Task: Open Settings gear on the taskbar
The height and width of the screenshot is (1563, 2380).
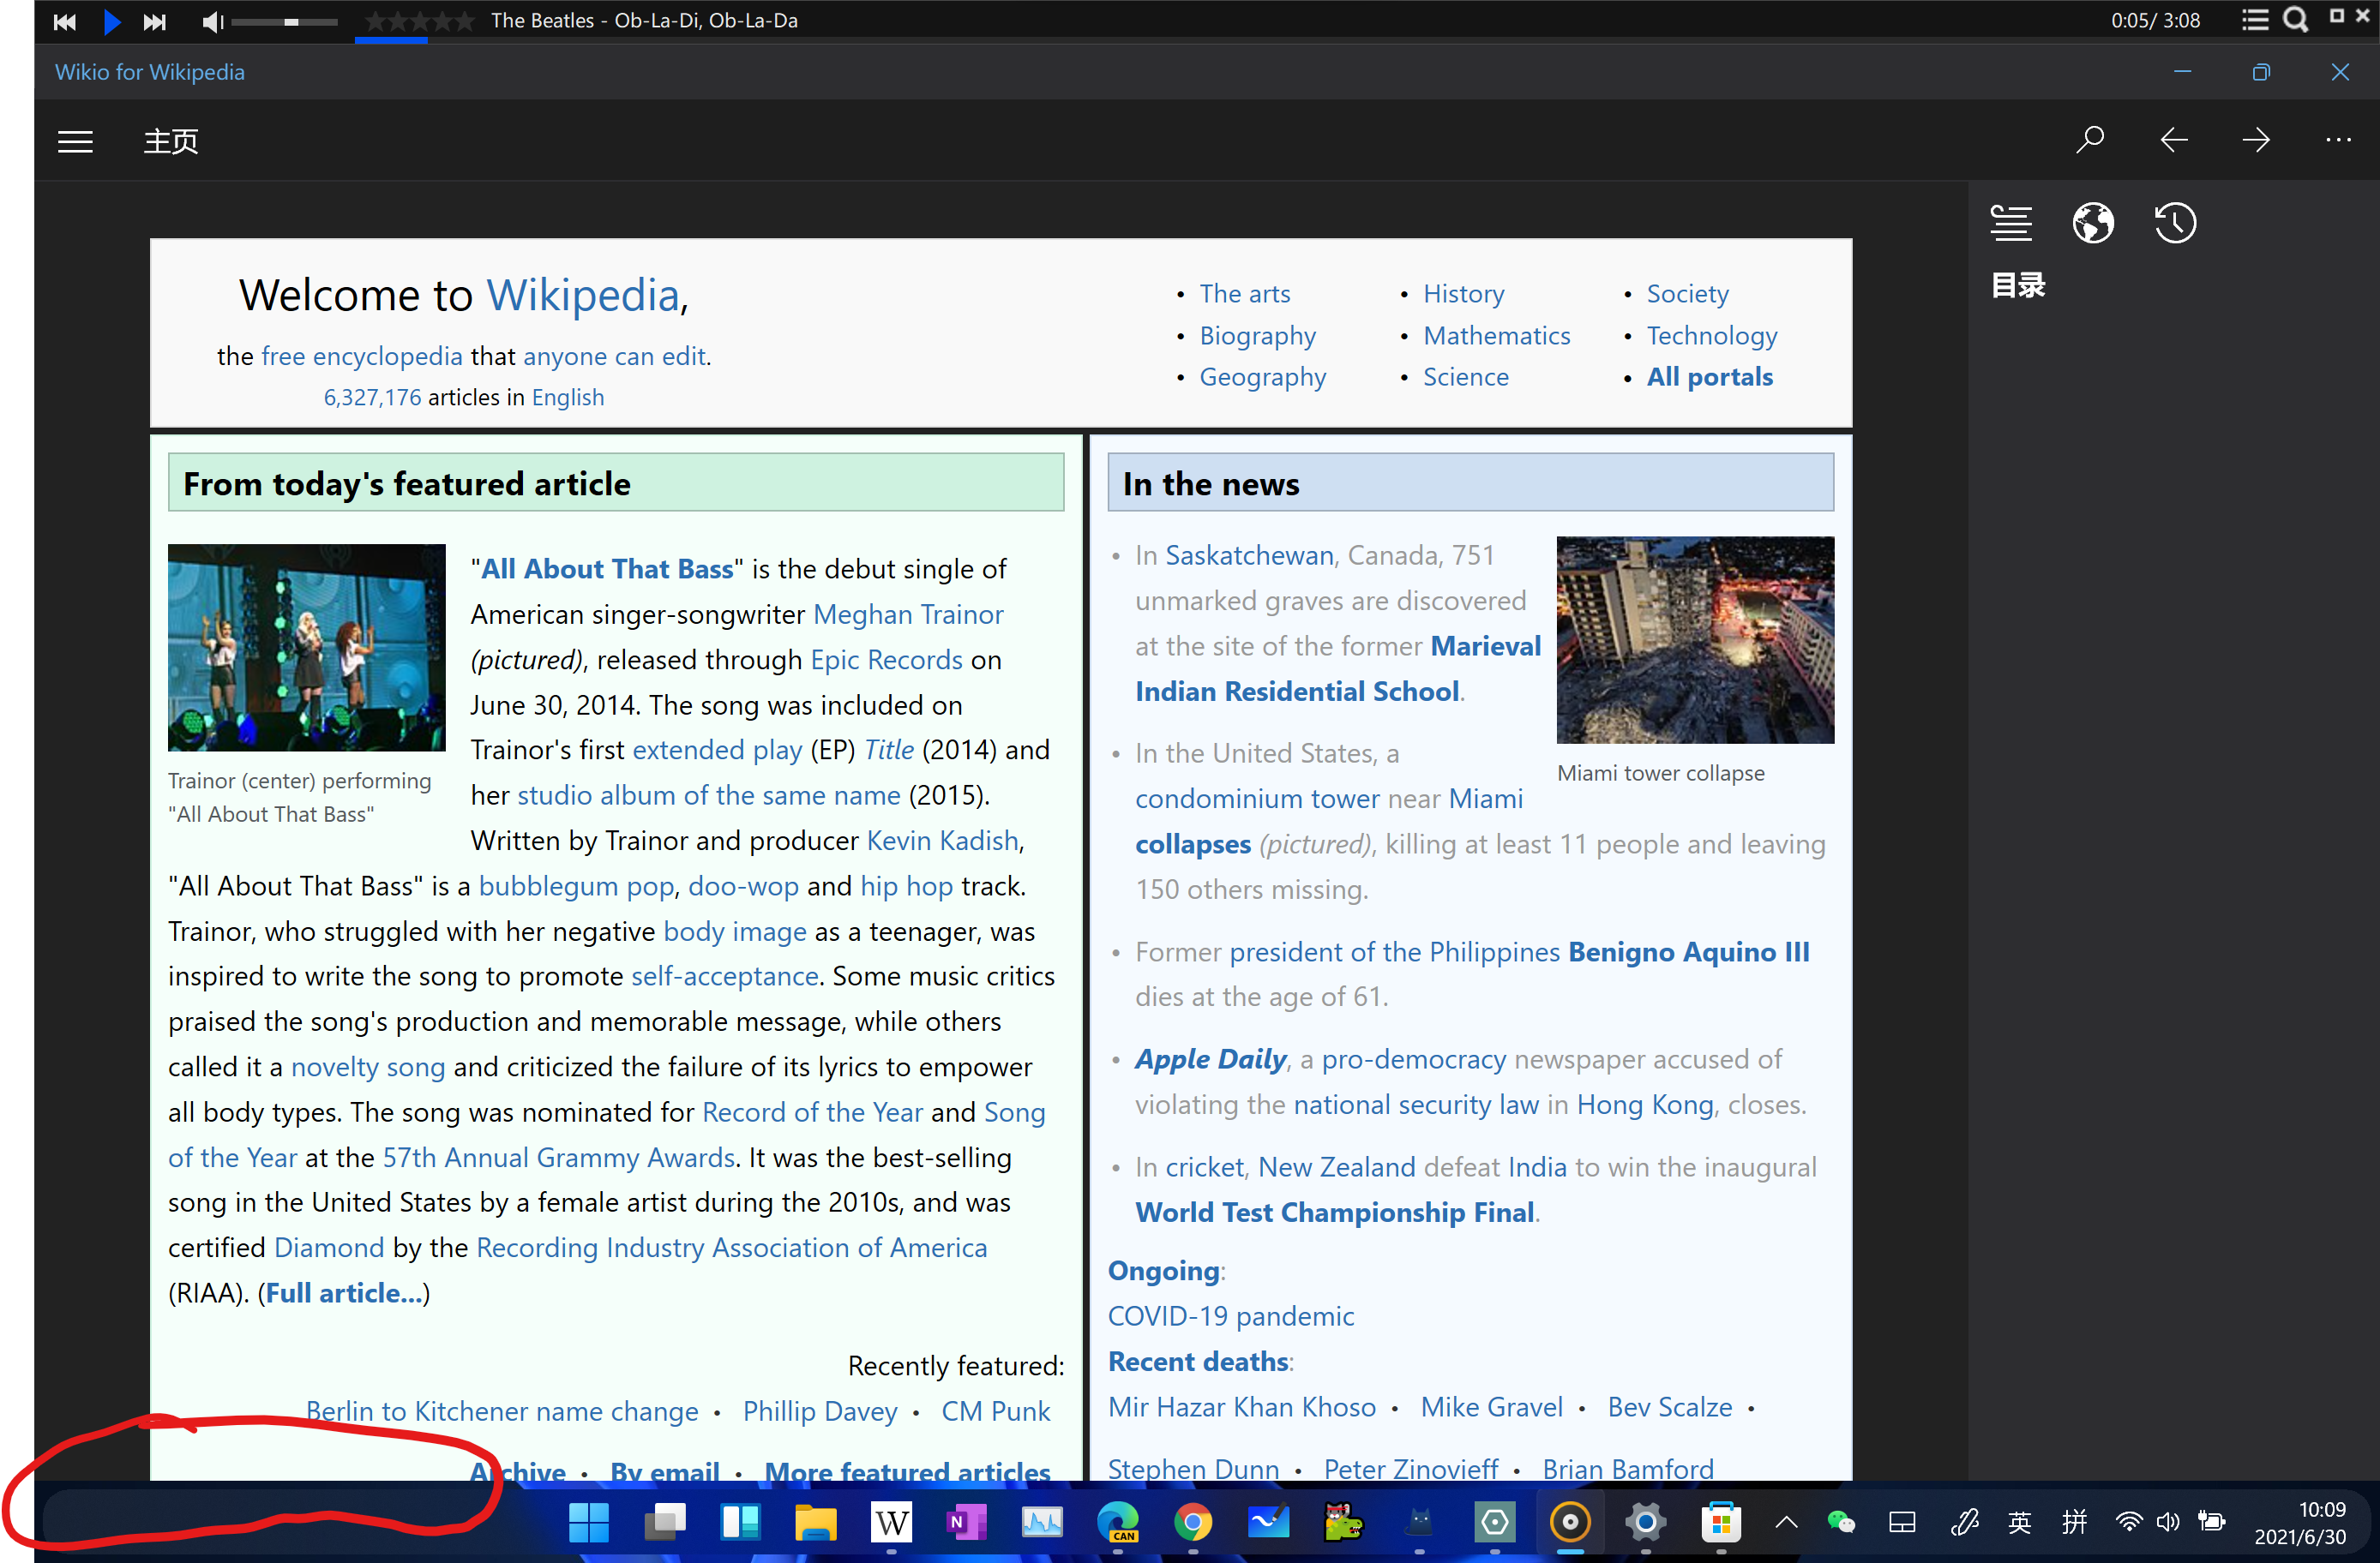Action: (1645, 1522)
